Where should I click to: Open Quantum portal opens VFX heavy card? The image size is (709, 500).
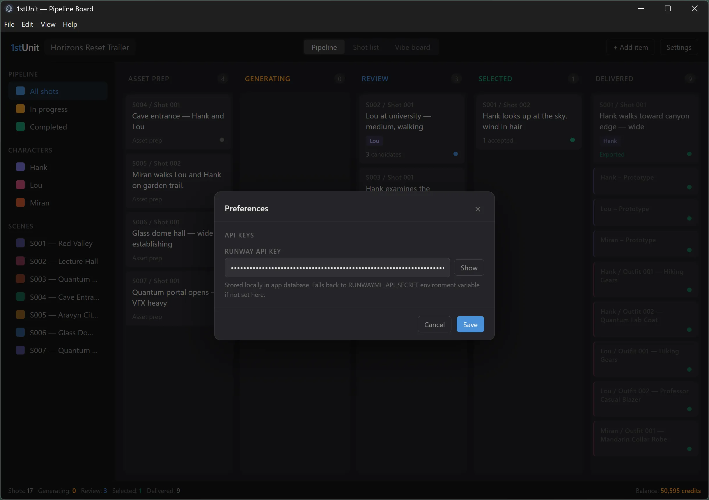(x=170, y=298)
